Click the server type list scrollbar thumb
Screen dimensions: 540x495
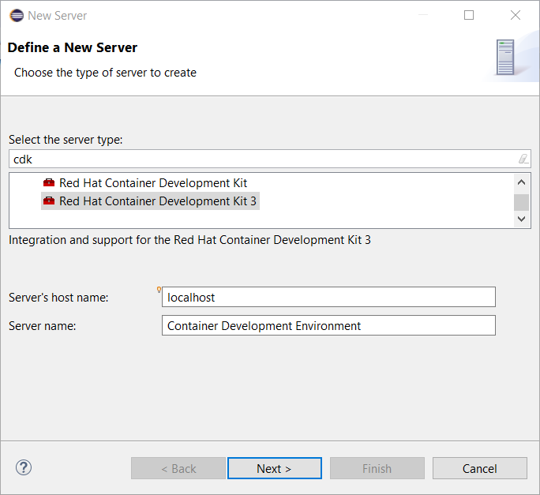[x=522, y=201]
